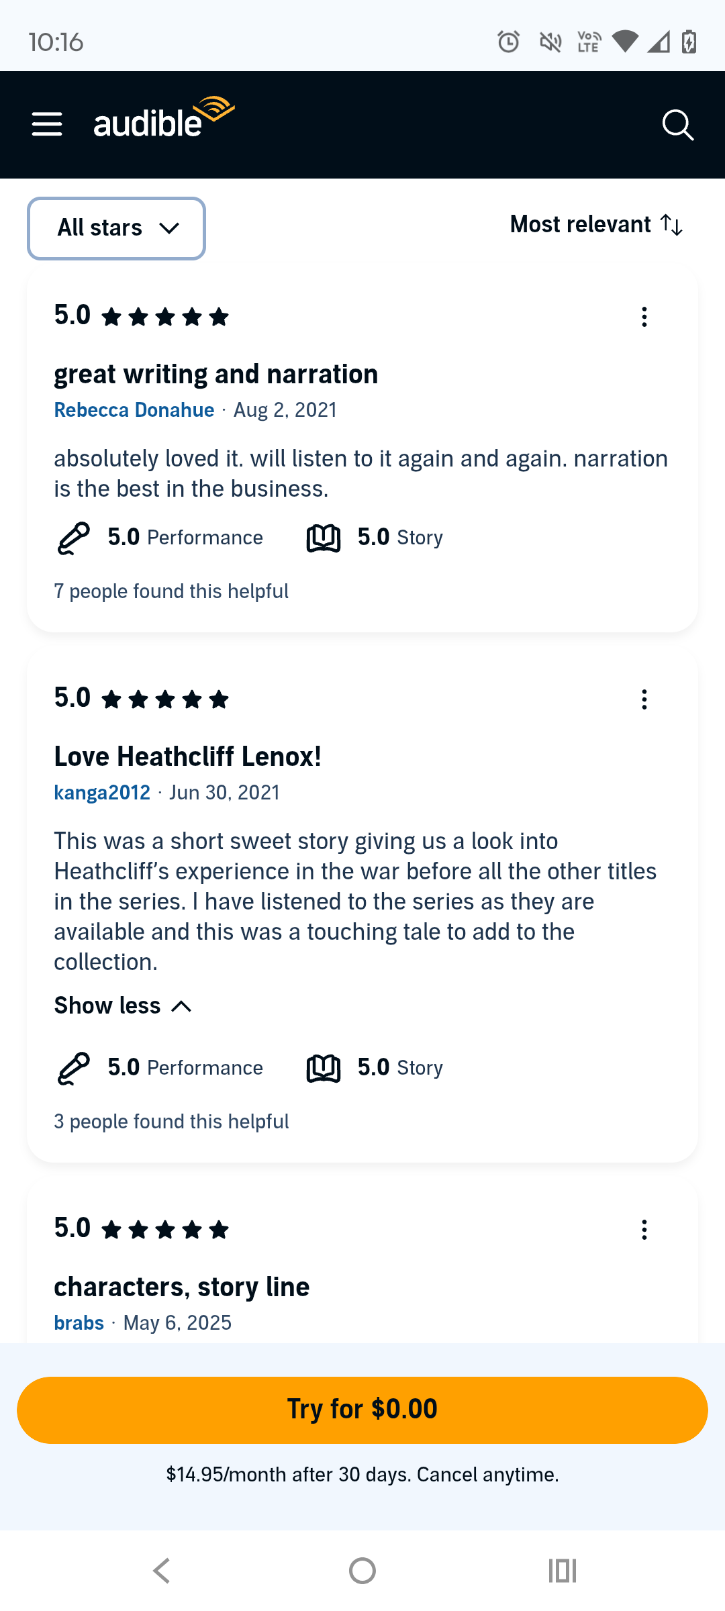Image resolution: width=725 pixels, height=1611 pixels.
Task: Open options for Rebecca Donahue's review
Action: (x=644, y=317)
